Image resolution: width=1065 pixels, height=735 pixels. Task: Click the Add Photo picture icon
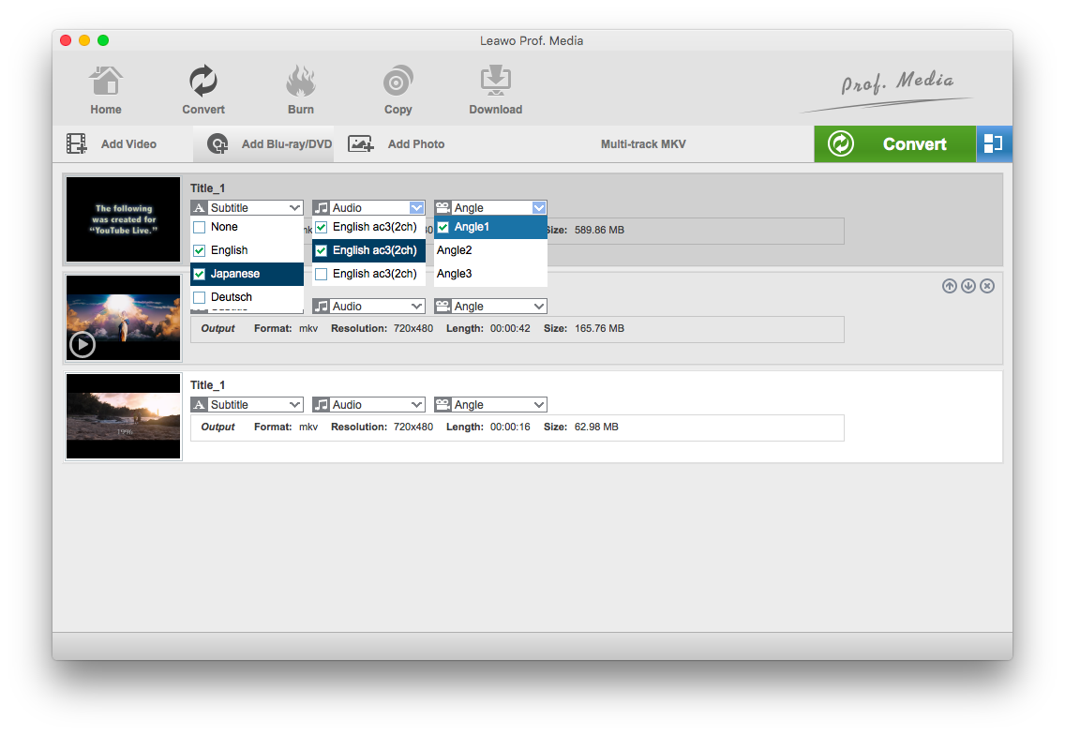[x=361, y=144]
